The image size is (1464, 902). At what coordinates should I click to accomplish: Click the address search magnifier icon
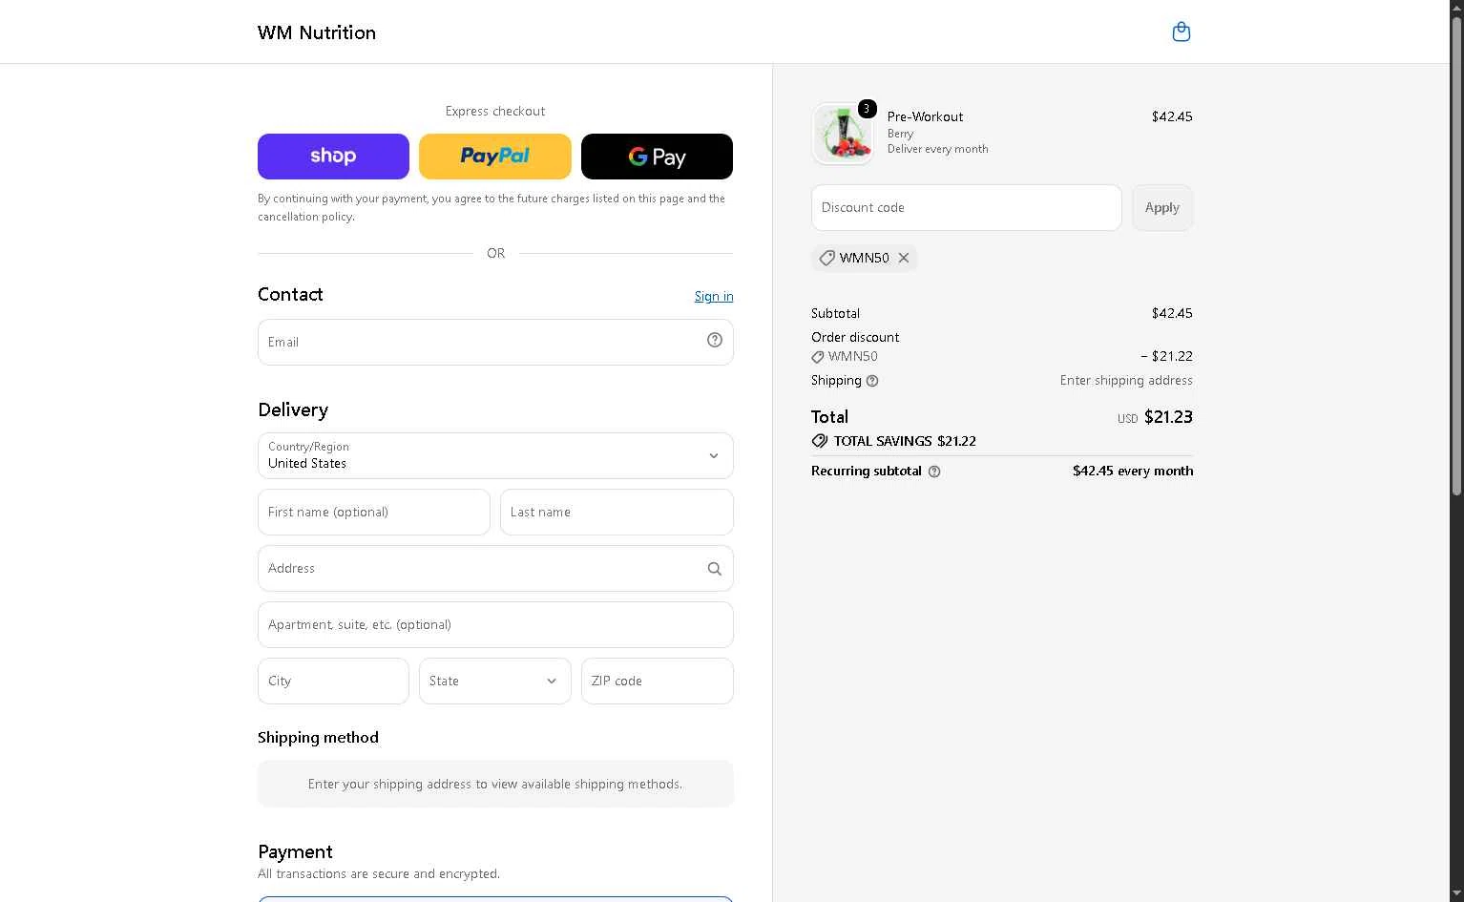coord(714,568)
